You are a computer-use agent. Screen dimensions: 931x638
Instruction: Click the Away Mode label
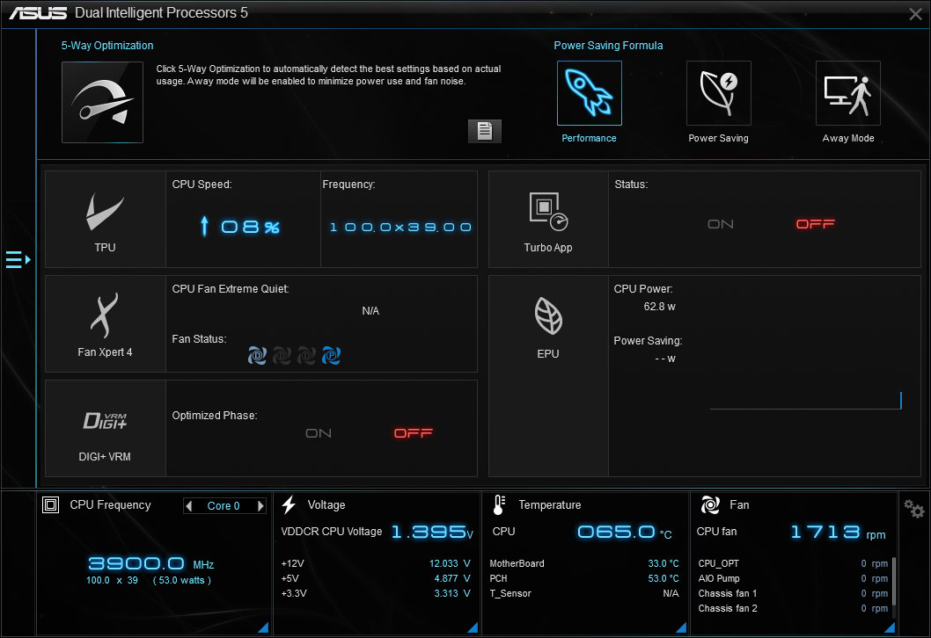coord(848,138)
